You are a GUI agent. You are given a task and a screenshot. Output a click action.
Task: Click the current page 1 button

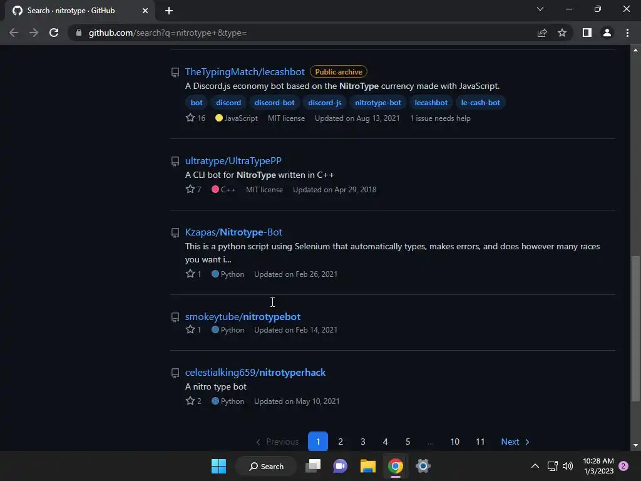(317, 442)
